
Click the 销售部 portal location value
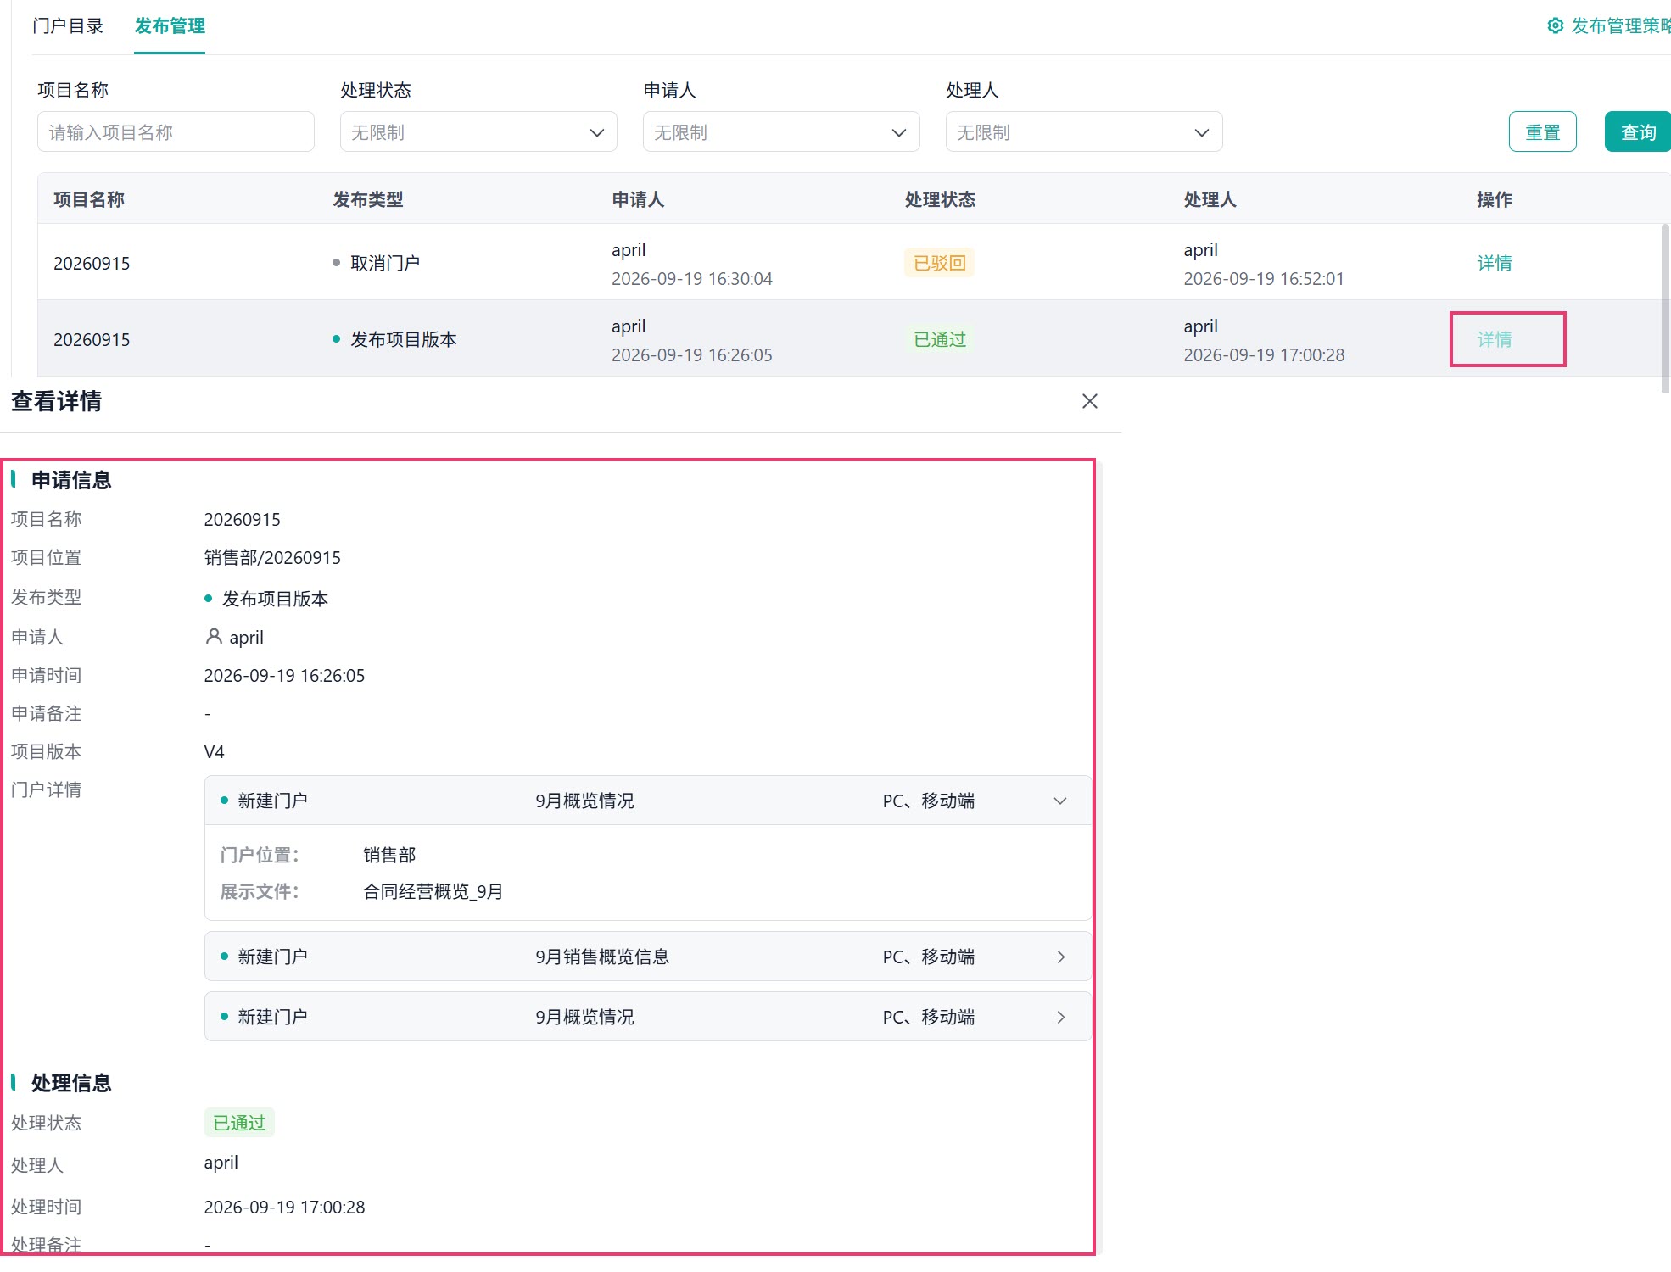pos(389,855)
